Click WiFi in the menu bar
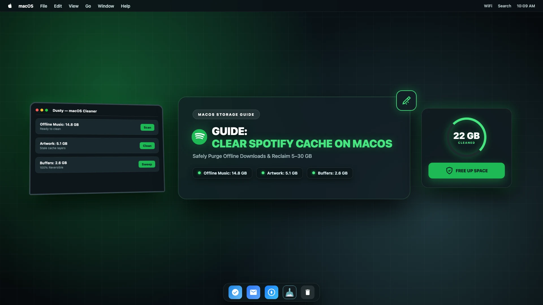Image resolution: width=543 pixels, height=305 pixels. pos(488,6)
